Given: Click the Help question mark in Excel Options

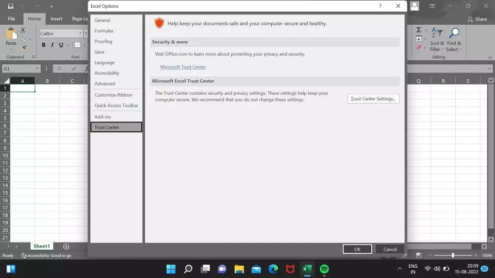Looking at the screenshot, I should tap(380, 6).
